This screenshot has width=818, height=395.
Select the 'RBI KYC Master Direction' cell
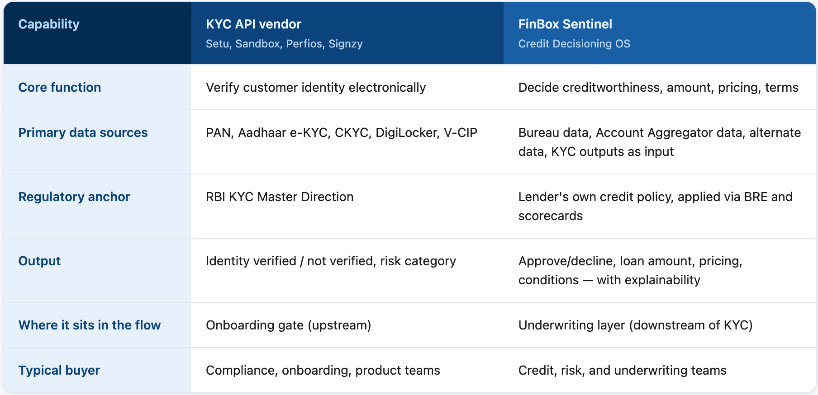pyautogui.click(x=280, y=197)
